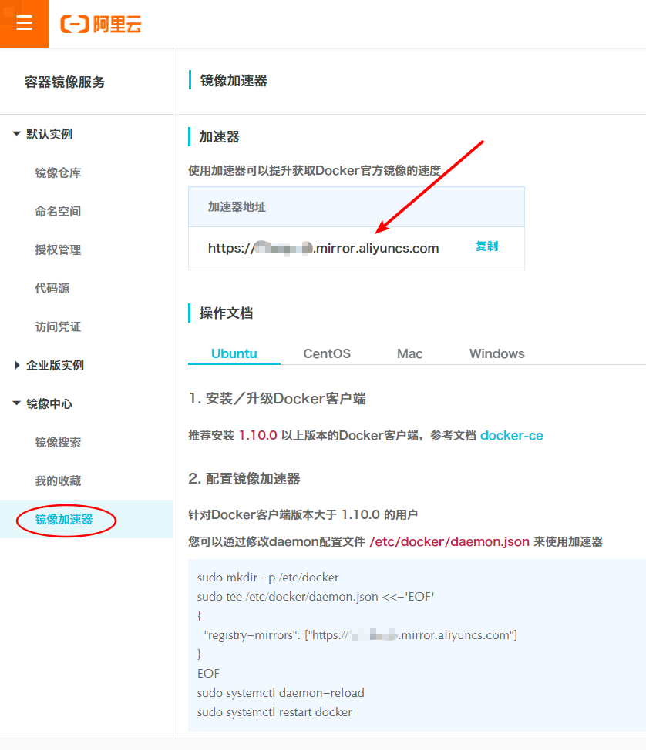Open 镜像搜索 in the sidebar
The image size is (646, 750).
58,443
